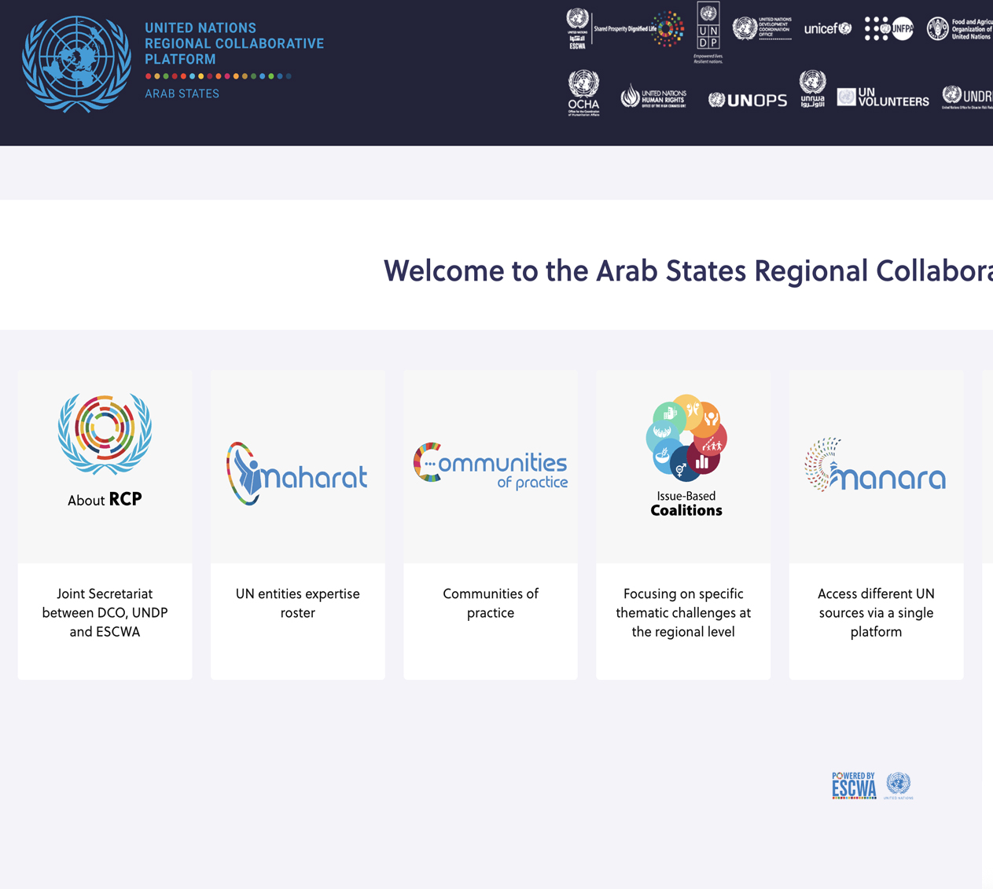
Task: Select the maharat card logo
Action: tap(297, 474)
